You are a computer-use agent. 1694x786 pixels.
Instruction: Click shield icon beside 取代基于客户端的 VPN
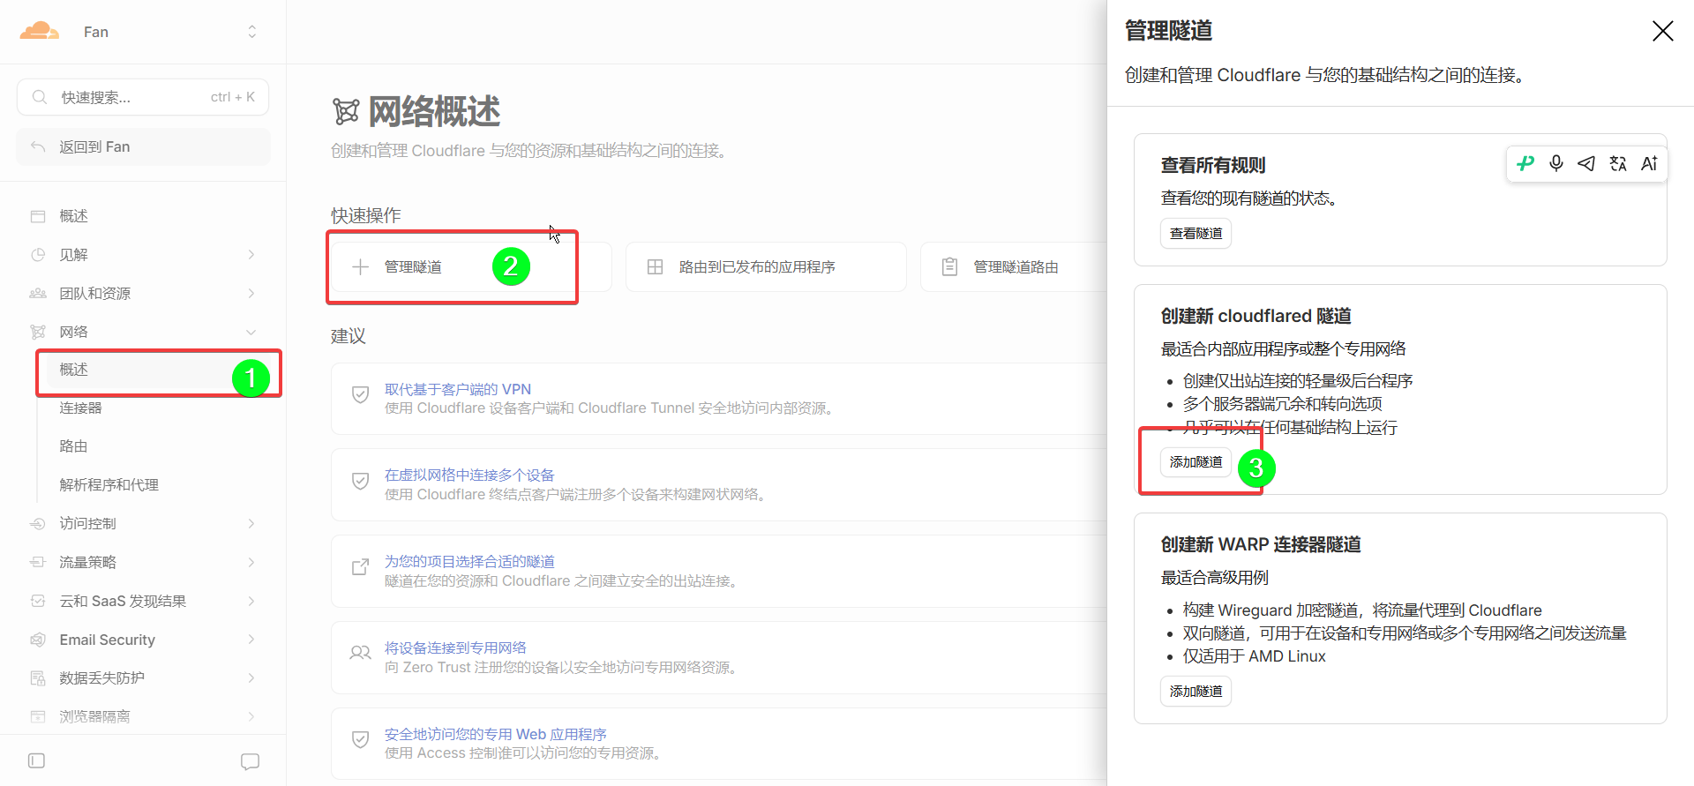[360, 395]
